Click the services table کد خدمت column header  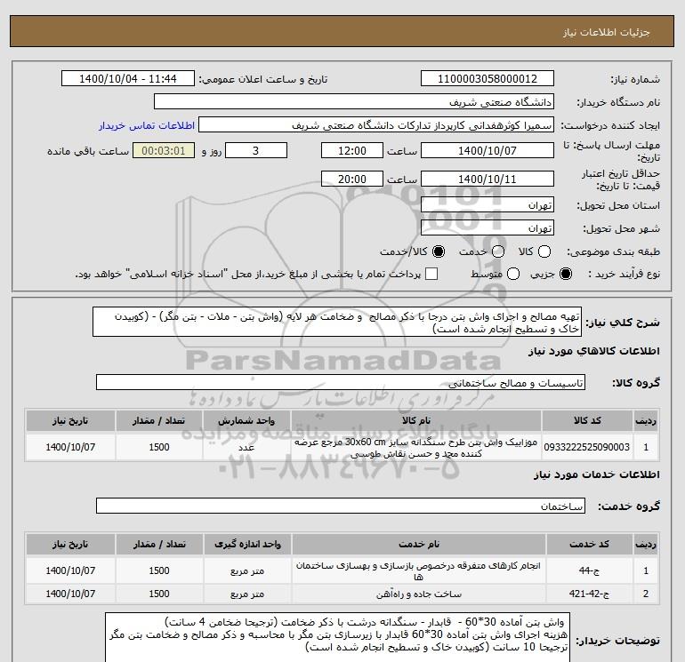click(x=589, y=544)
